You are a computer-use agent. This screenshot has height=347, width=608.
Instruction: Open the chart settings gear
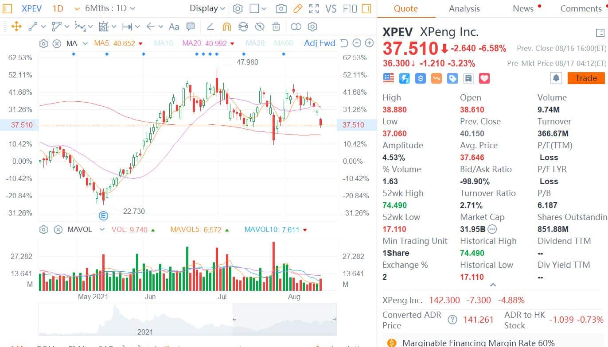tap(238, 8)
